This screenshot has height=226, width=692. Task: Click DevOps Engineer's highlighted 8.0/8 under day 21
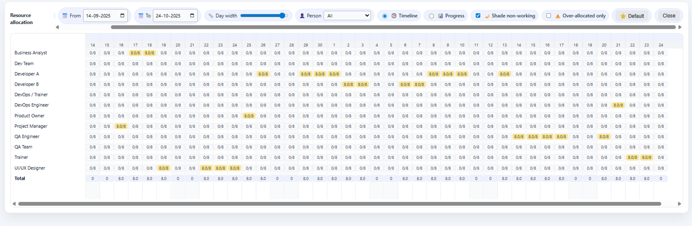[x=618, y=105]
